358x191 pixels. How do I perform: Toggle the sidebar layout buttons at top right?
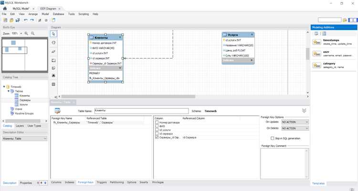click(x=353, y=20)
